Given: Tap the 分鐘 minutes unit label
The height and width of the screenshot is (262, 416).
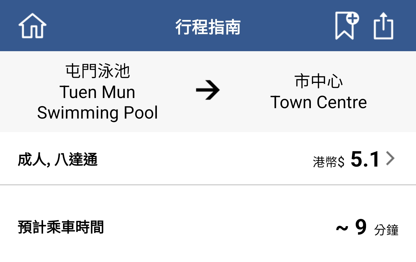Looking at the screenshot, I should coord(387,230).
